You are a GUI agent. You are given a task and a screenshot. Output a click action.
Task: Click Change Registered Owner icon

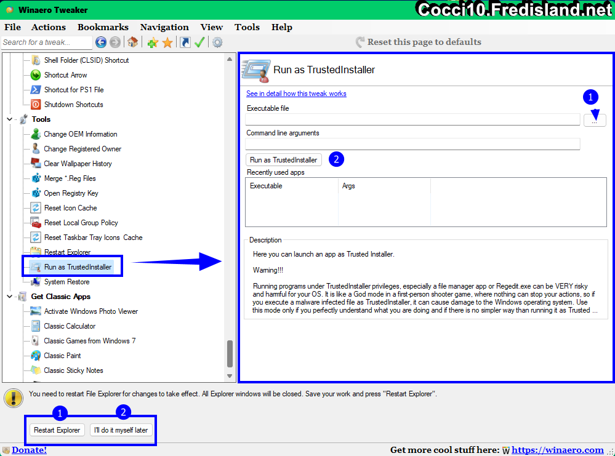pyautogui.click(x=36, y=149)
